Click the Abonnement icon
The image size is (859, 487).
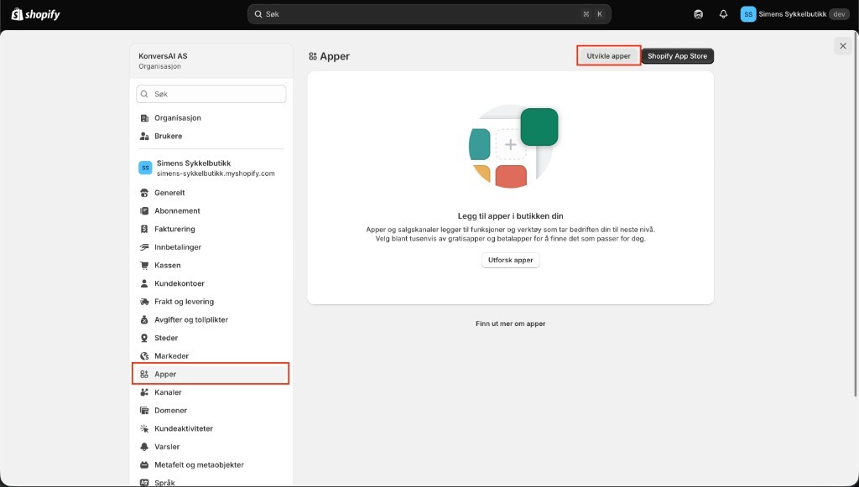(x=144, y=211)
